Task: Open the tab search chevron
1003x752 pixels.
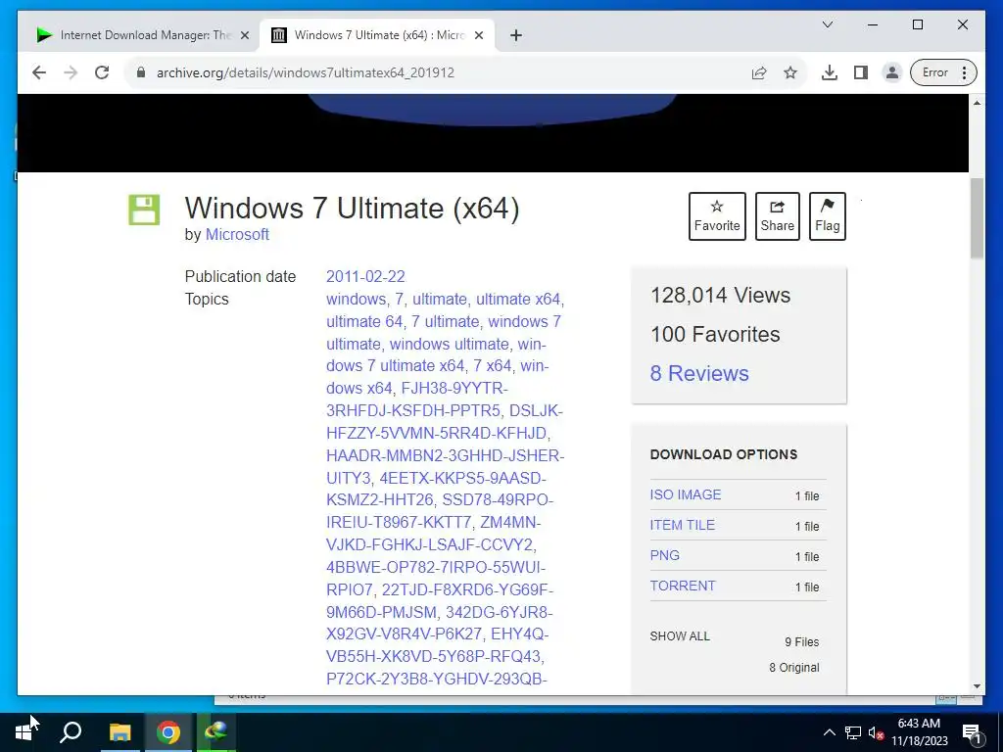Action: coord(828,24)
